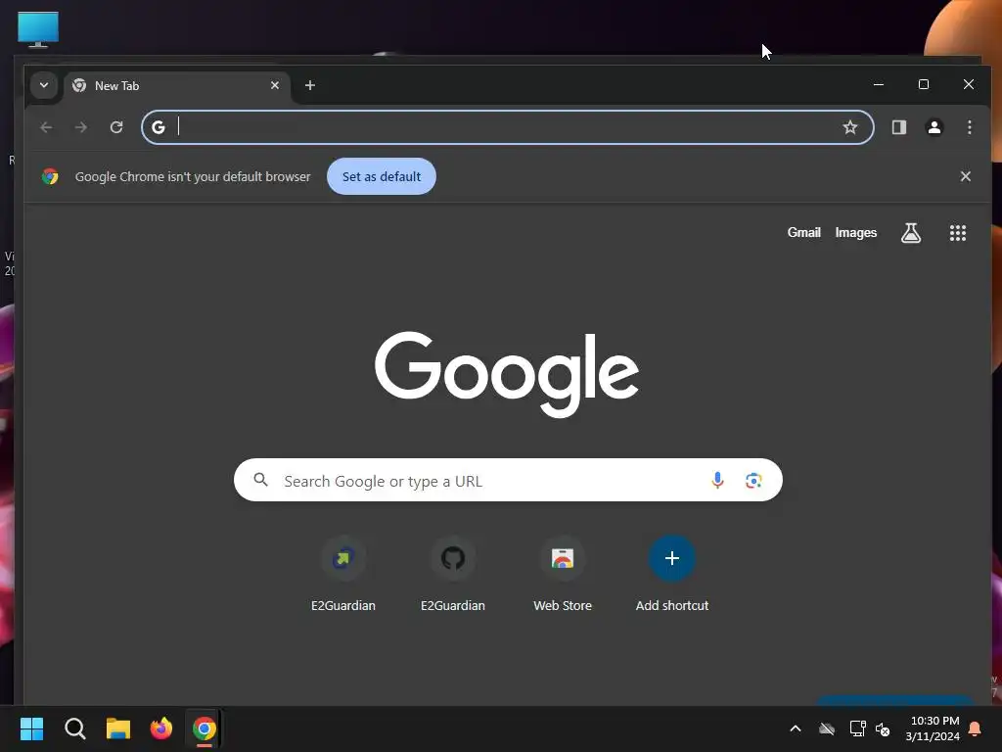
Task: Open Gmail link
Action: pyautogui.click(x=804, y=233)
